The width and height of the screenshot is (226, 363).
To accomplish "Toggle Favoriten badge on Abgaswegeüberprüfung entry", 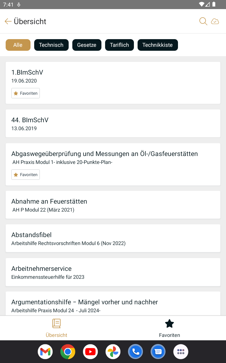I will click(25, 175).
